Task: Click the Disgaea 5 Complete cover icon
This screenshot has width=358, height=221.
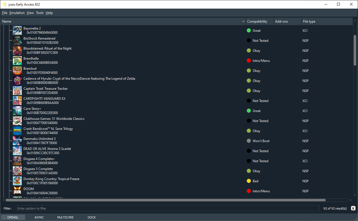Action: point(17,171)
